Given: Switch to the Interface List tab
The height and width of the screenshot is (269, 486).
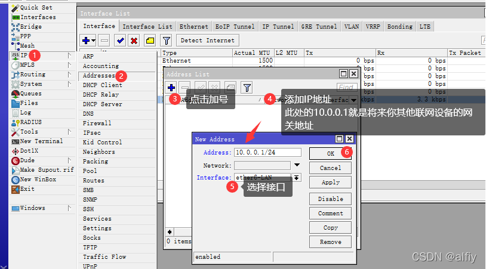Looking at the screenshot, I should (x=147, y=27).
